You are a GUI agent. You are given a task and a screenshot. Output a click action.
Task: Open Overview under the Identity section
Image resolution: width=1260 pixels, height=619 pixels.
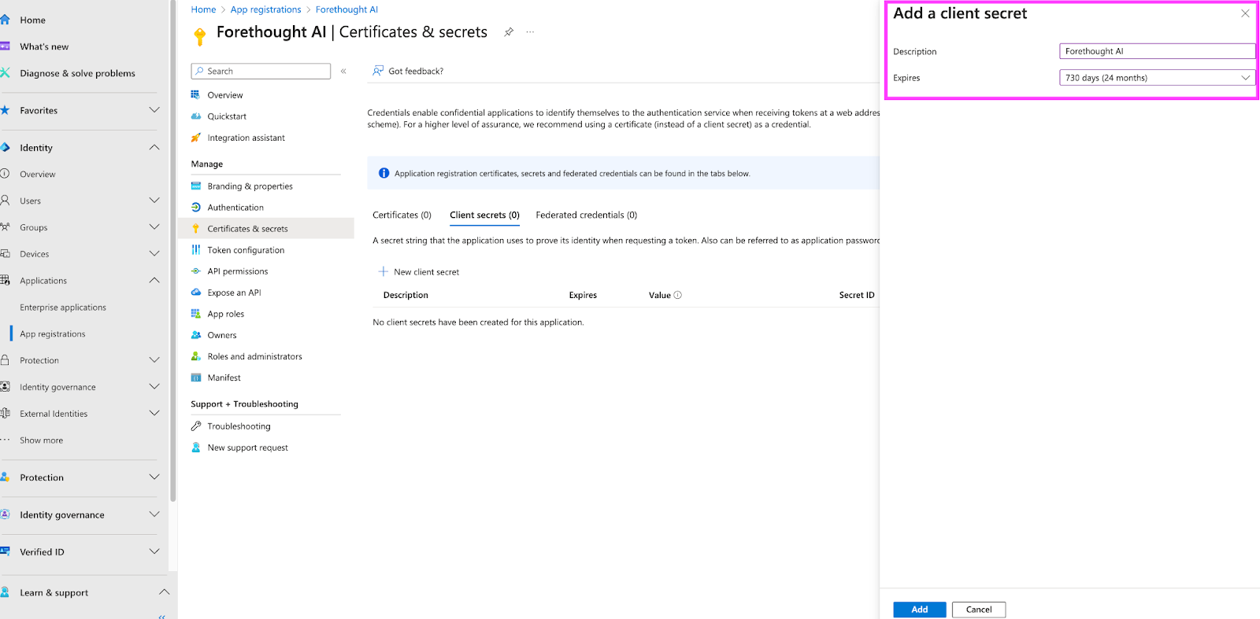click(38, 174)
